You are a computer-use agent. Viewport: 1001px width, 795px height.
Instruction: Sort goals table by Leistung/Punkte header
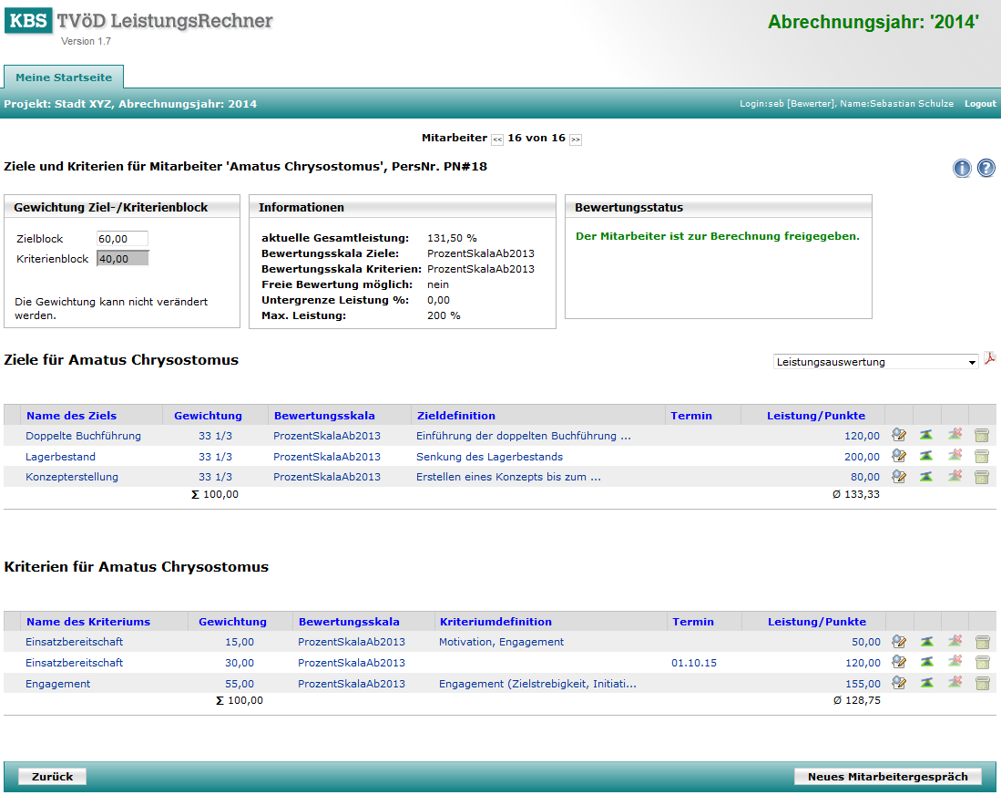coord(816,416)
